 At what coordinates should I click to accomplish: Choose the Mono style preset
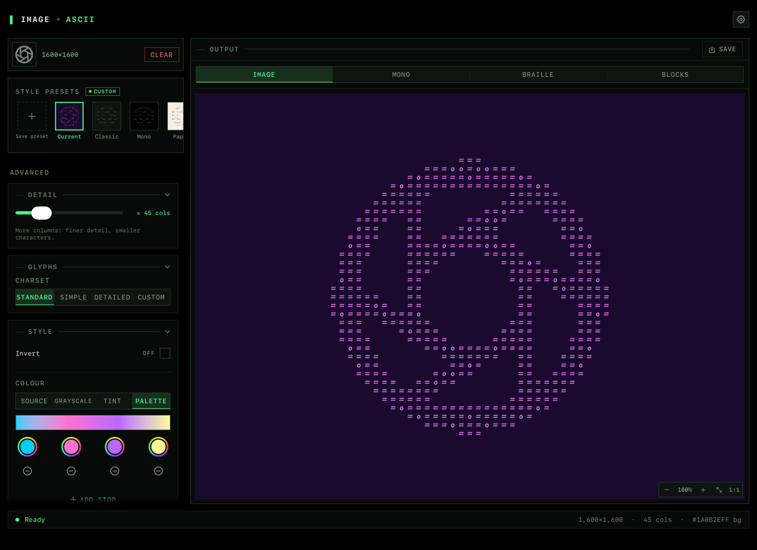pyautogui.click(x=144, y=116)
